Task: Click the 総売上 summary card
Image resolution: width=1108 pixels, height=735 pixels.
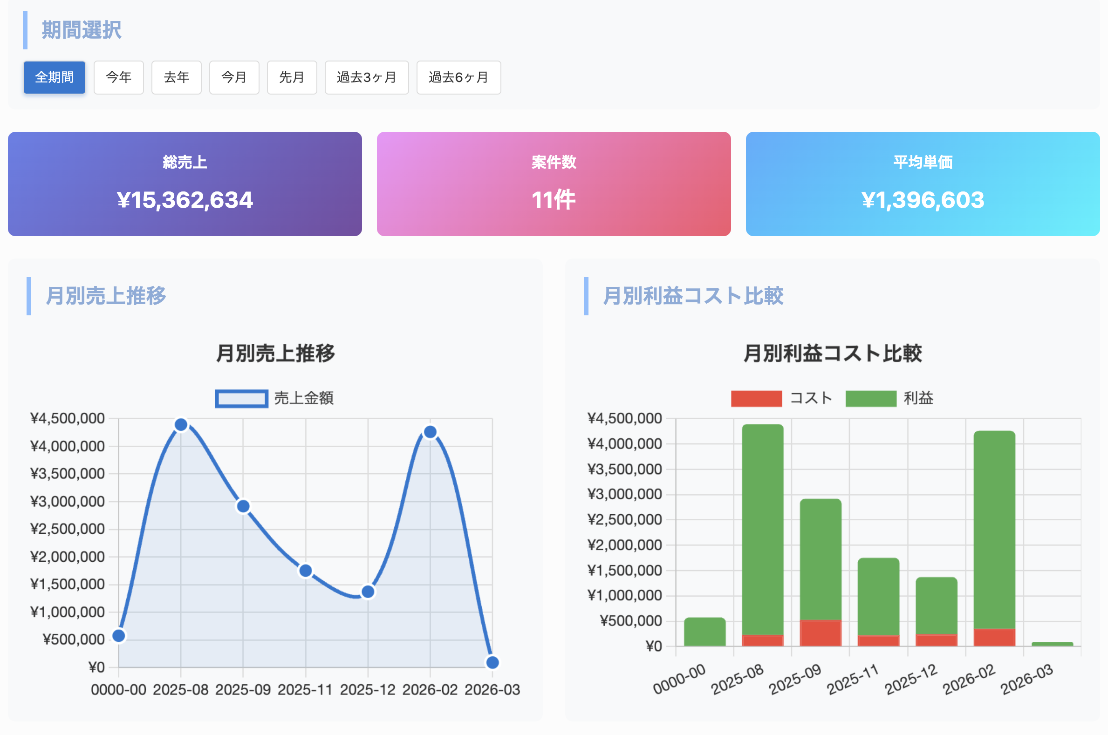Action: (185, 184)
